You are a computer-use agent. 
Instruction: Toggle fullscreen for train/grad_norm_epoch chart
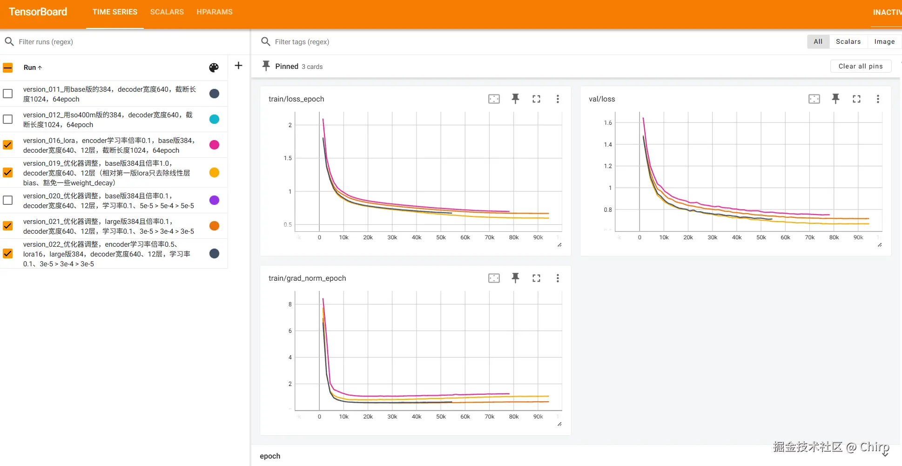(x=536, y=278)
